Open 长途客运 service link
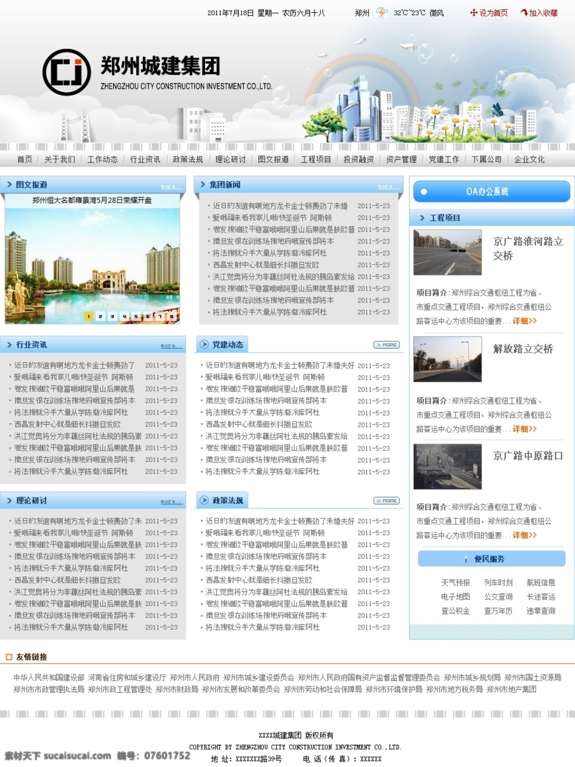This screenshot has width=575, height=767. click(x=541, y=596)
